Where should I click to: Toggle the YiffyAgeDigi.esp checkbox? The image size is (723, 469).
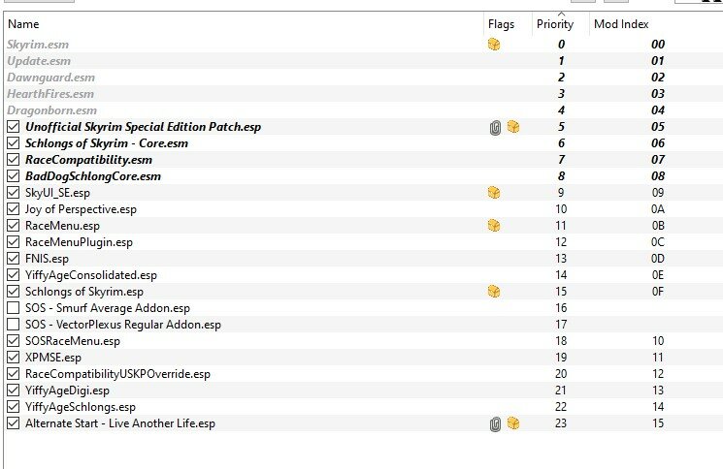14,391
